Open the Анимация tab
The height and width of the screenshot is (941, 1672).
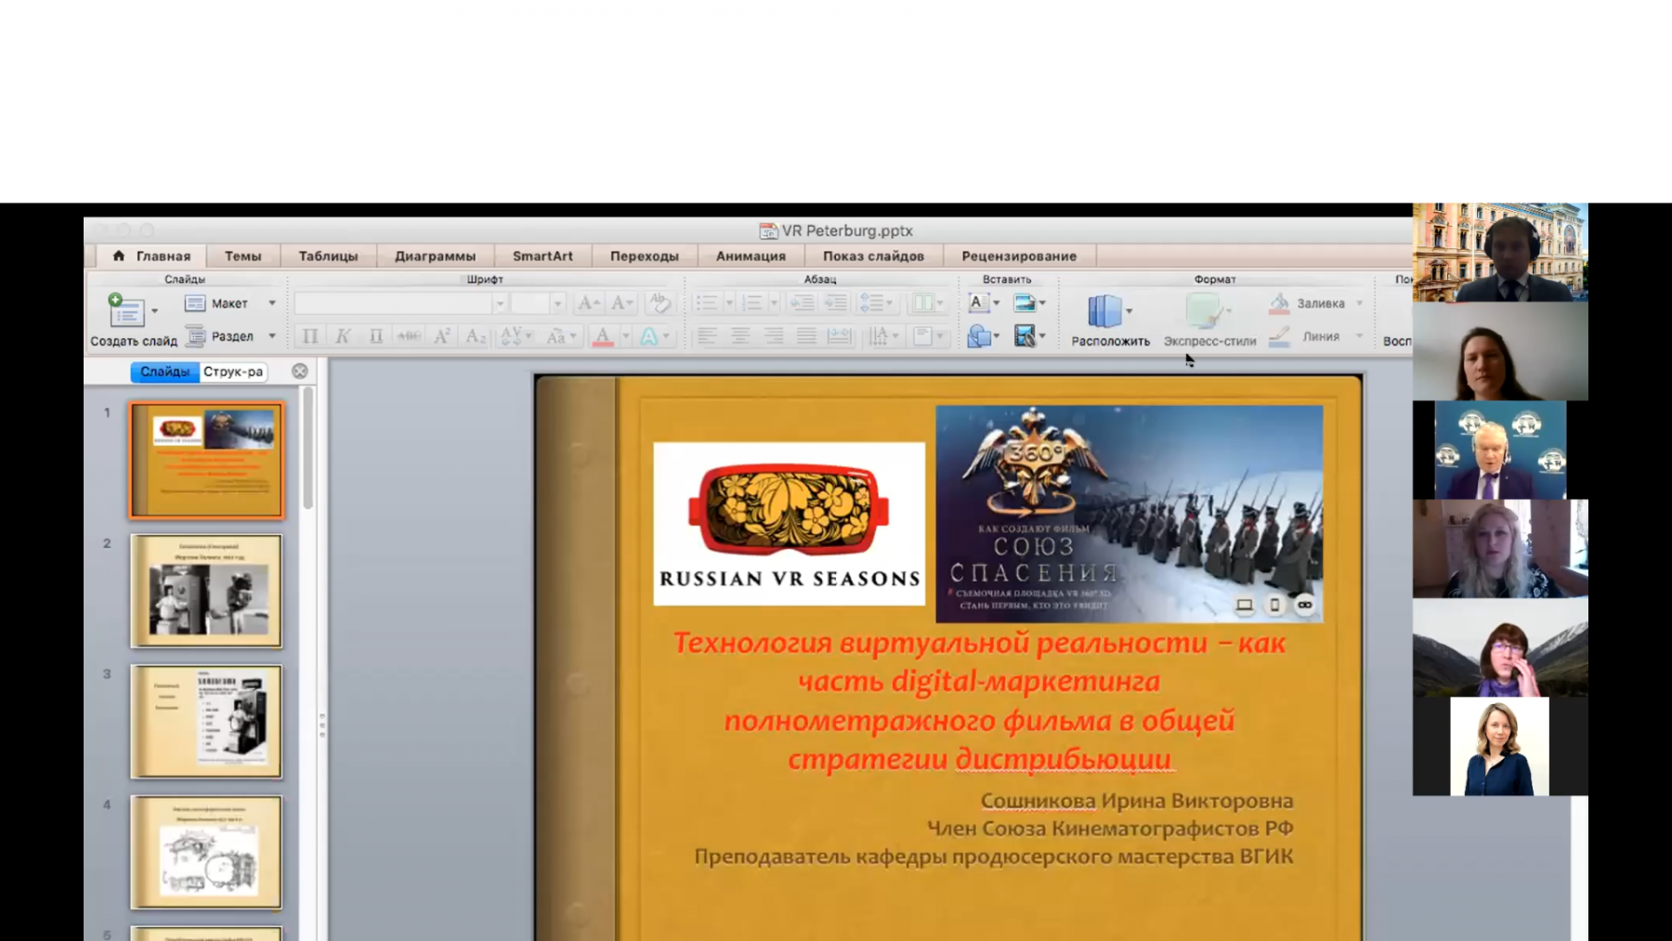751,255
